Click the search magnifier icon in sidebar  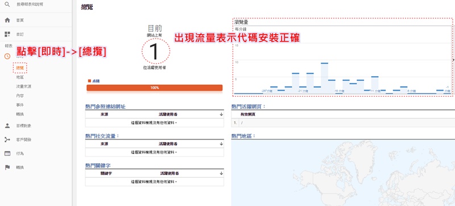[7, 5]
